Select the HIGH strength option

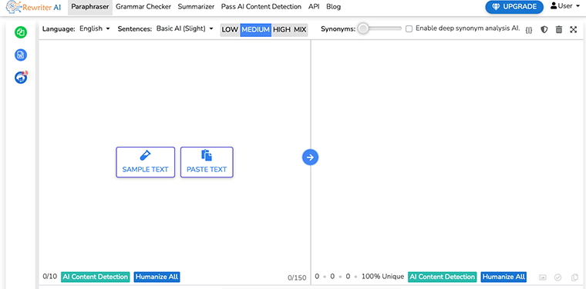click(281, 29)
